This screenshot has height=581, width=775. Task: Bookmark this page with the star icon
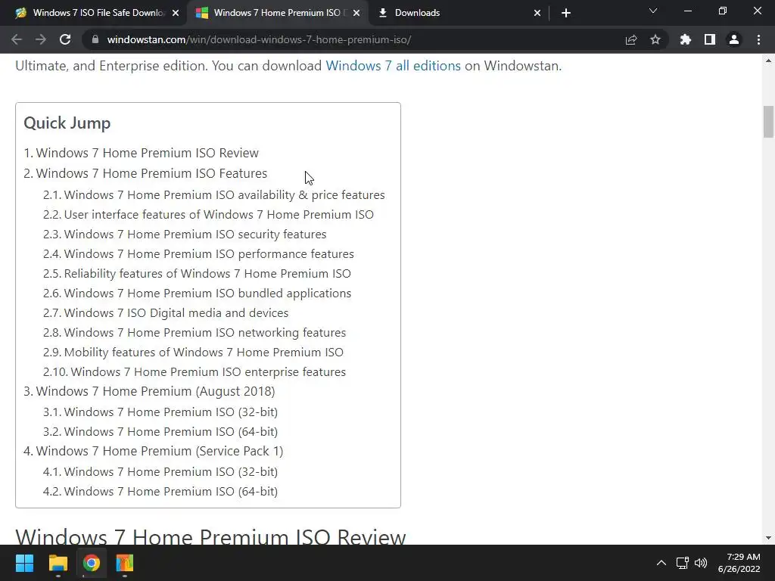(655, 39)
